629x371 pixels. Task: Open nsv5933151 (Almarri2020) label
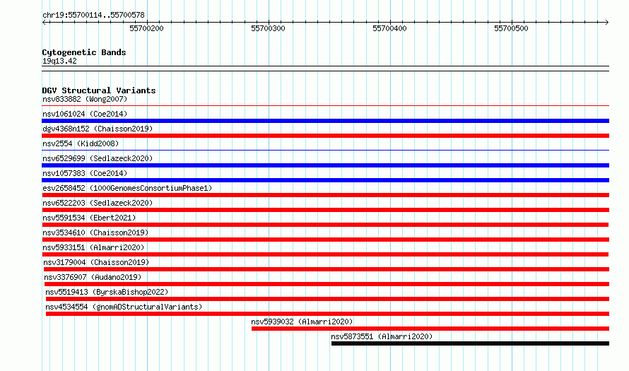coord(93,247)
